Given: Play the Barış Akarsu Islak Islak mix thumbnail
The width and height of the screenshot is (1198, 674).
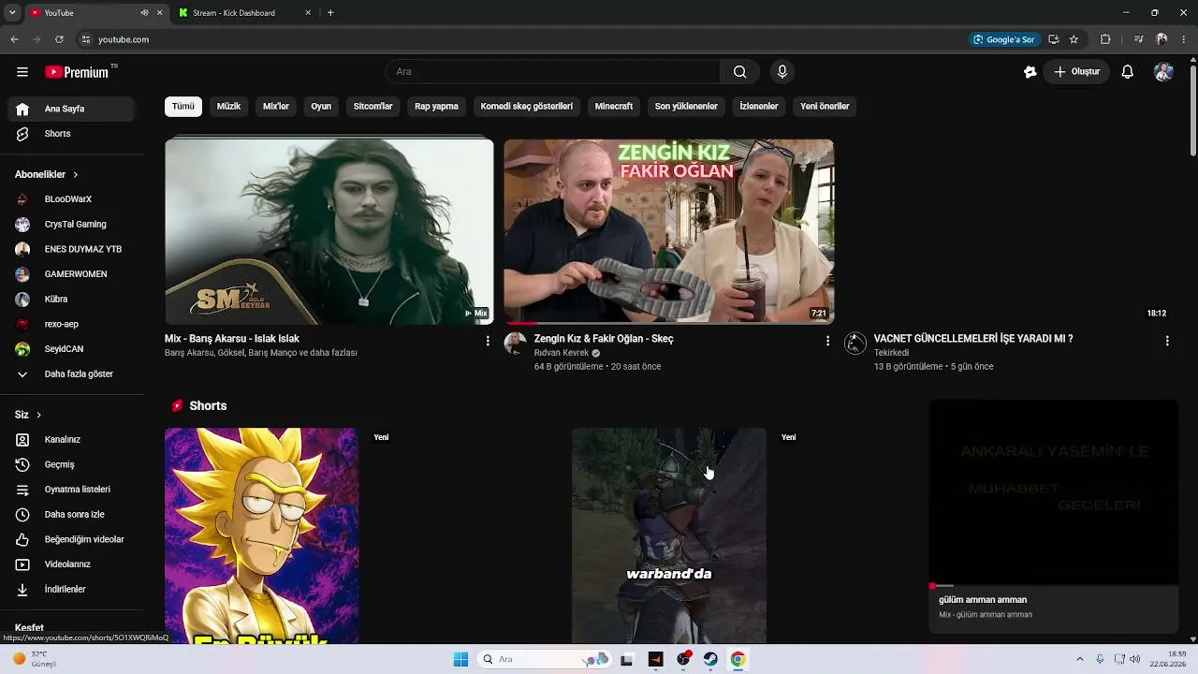Looking at the screenshot, I should coord(329,231).
